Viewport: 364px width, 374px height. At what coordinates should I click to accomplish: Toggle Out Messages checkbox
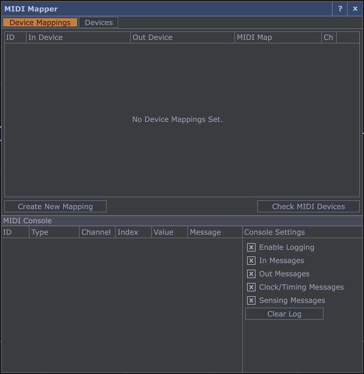(251, 274)
